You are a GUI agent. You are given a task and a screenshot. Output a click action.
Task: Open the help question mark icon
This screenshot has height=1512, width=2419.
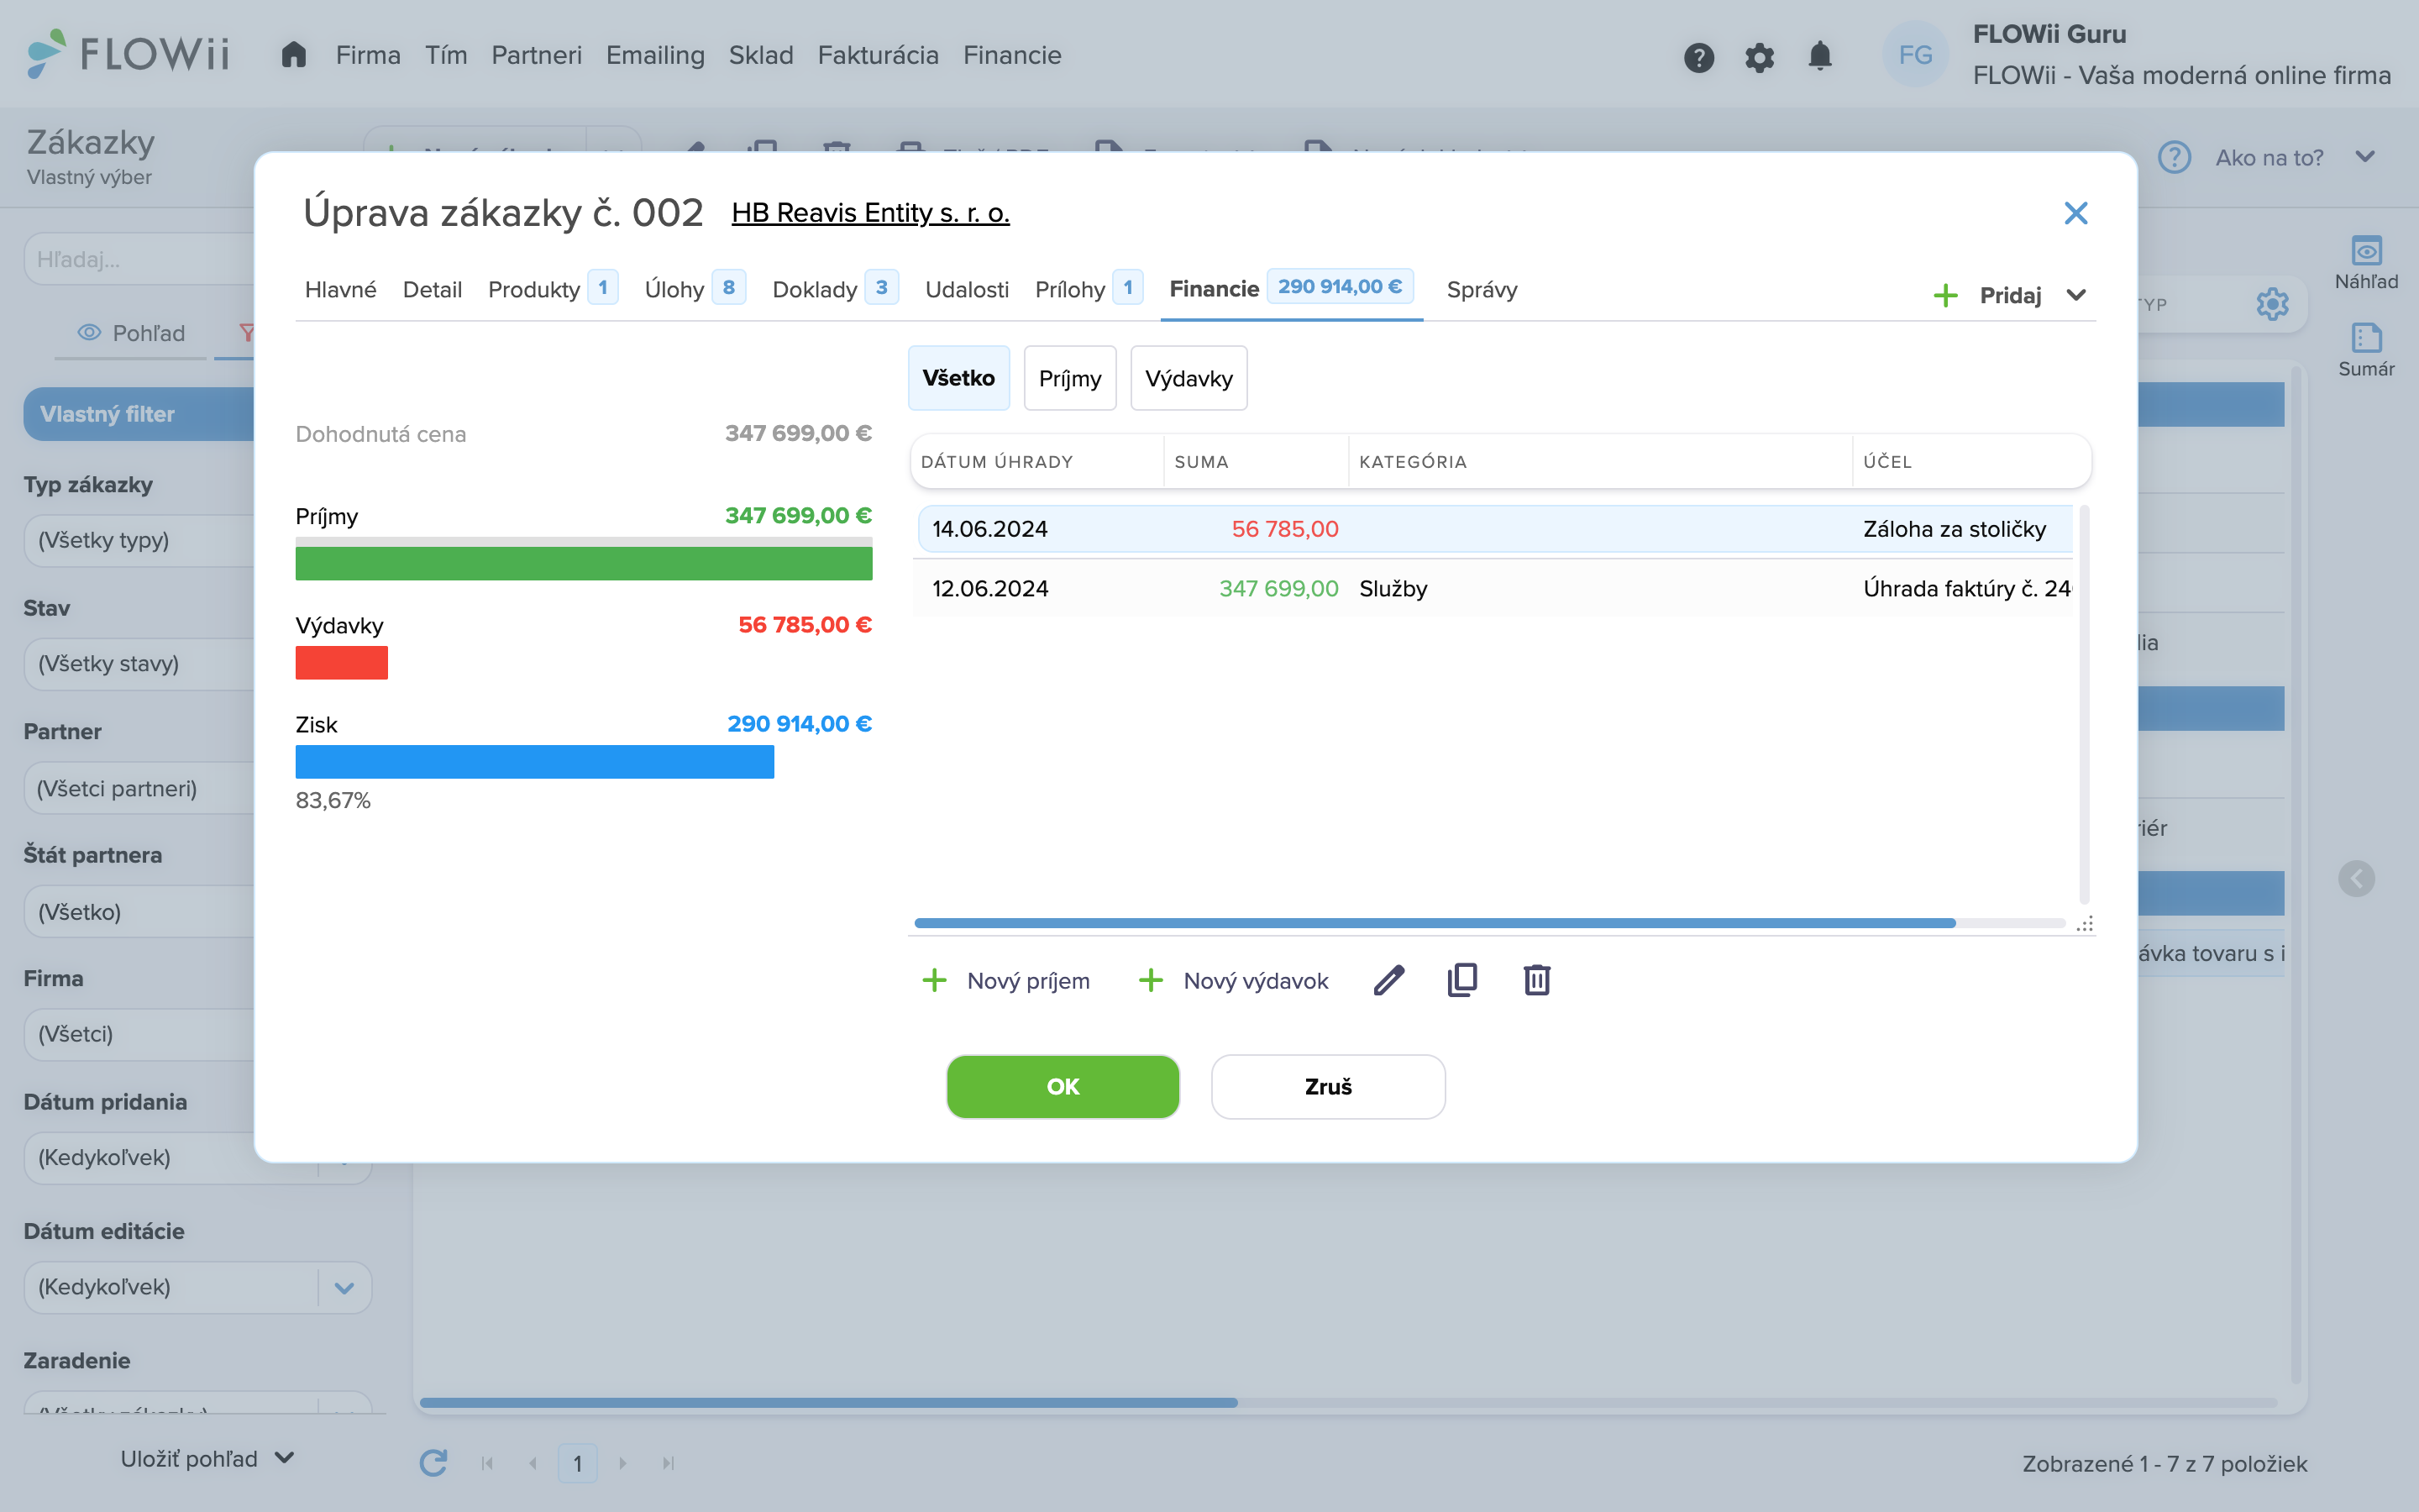tap(1698, 57)
